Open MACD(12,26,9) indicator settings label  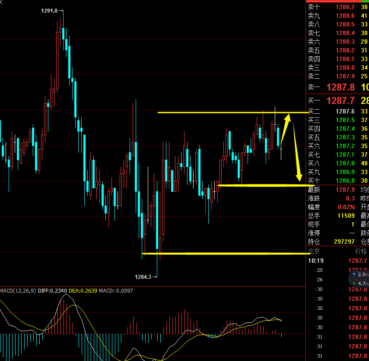(18, 290)
